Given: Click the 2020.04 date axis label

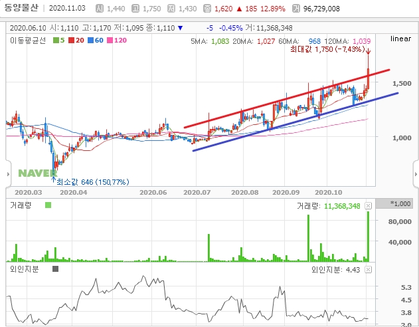Looking at the screenshot, I should (x=74, y=193).
